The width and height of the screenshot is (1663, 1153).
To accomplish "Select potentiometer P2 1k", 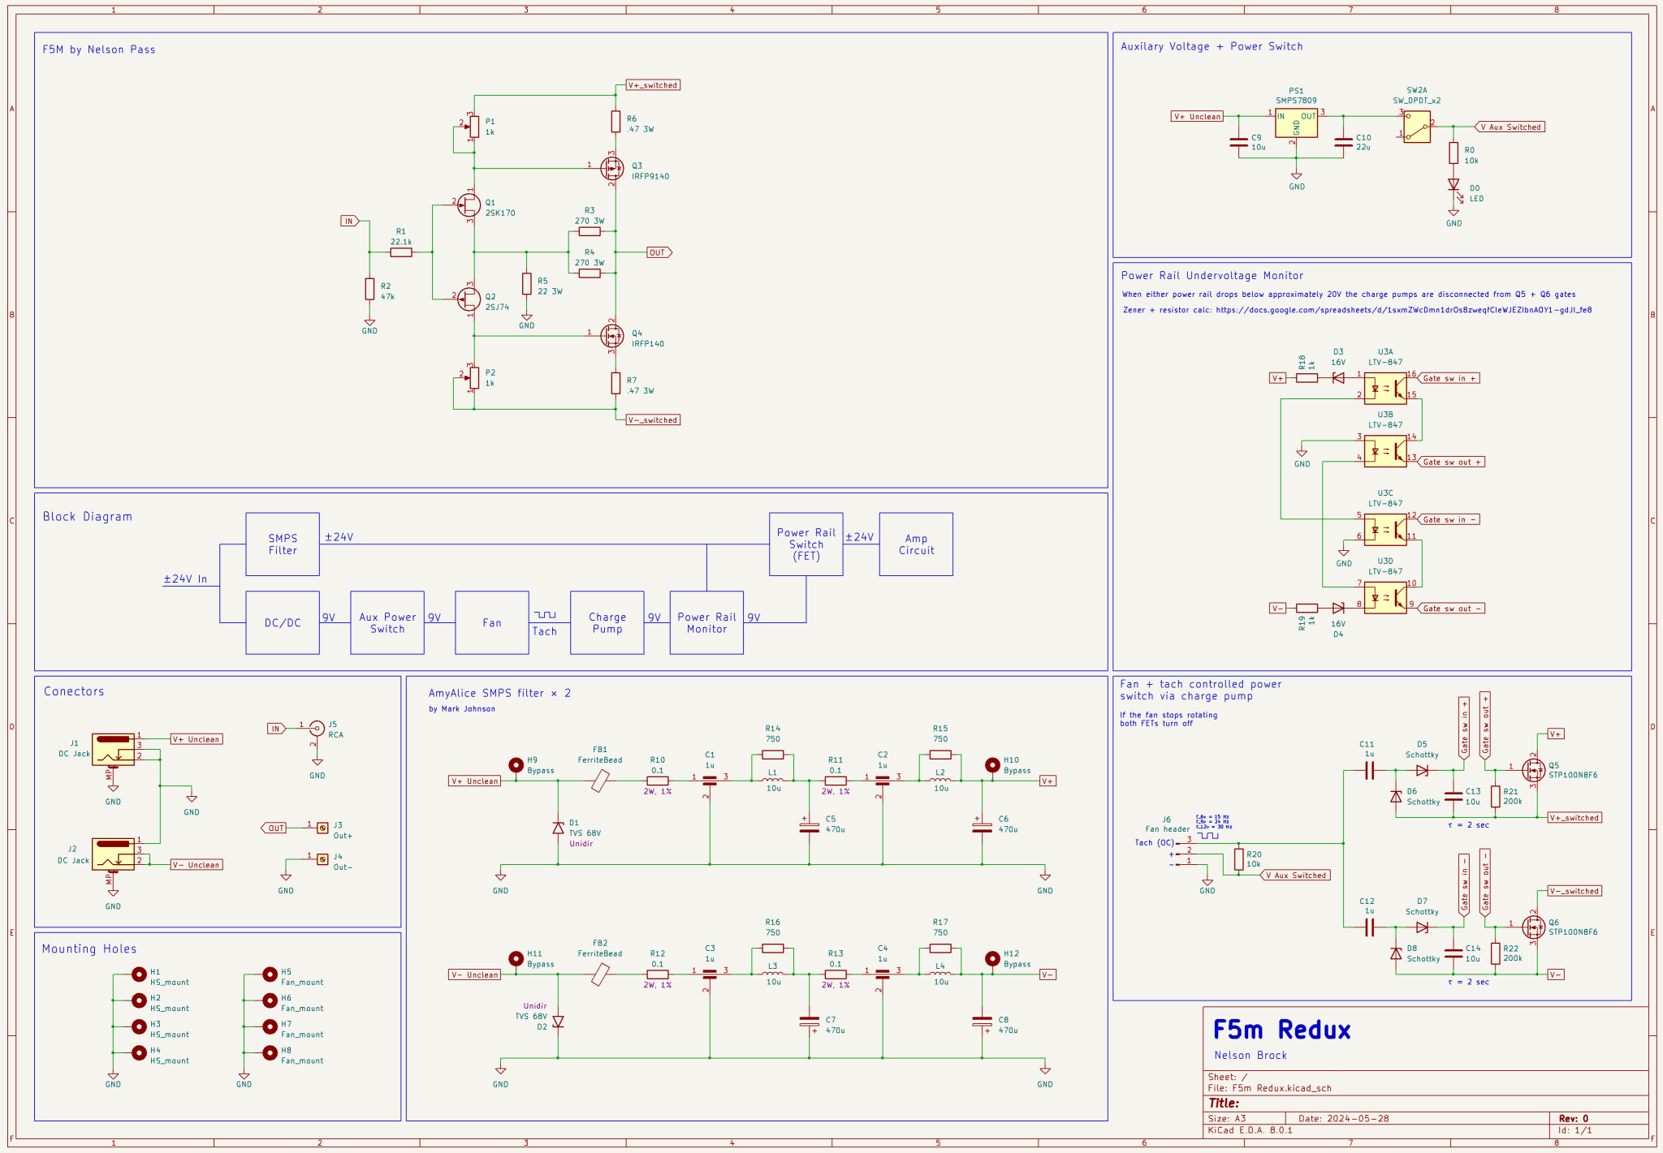I will [x=473, y=378].
